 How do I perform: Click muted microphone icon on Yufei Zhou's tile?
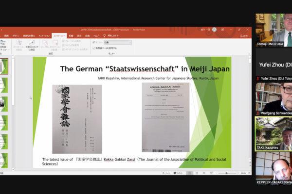(258, 79)
